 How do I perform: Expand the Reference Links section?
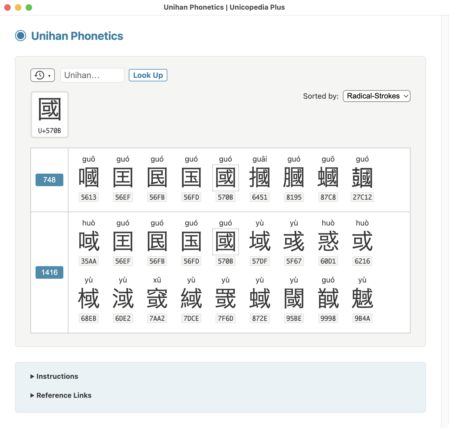(61, 395)
